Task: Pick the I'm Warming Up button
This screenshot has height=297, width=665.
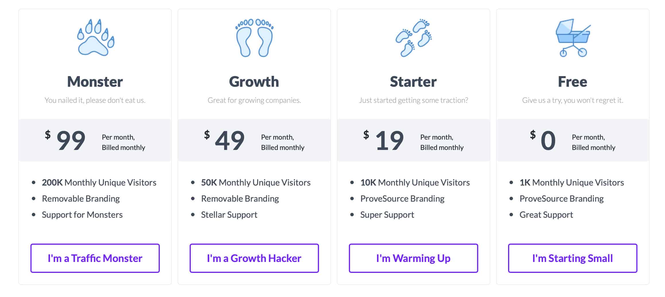Action: [413, 258]
